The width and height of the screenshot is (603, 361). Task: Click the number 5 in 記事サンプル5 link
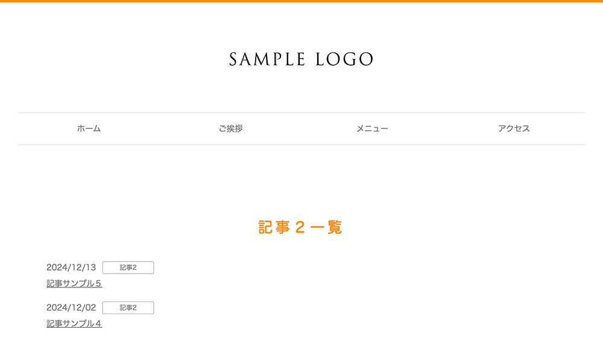click(98, 283)
